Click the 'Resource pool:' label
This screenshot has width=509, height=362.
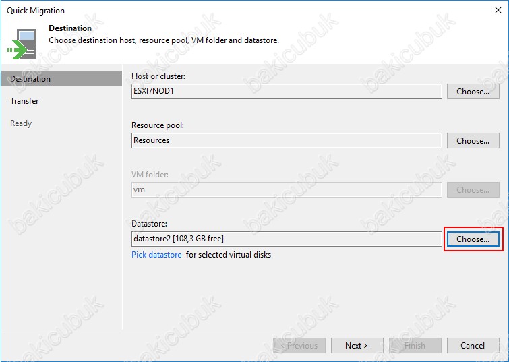158,125
